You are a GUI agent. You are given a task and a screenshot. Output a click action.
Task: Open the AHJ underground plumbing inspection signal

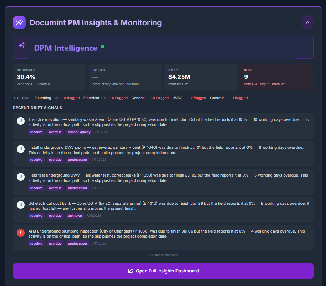click(x=163, y=238)
